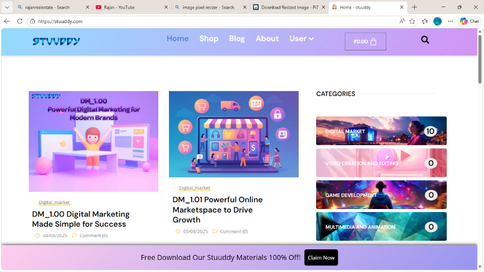Click the read aloud icon in address bar
The width and height of the screenshot is (484, 272).
[x=402, y=21]
